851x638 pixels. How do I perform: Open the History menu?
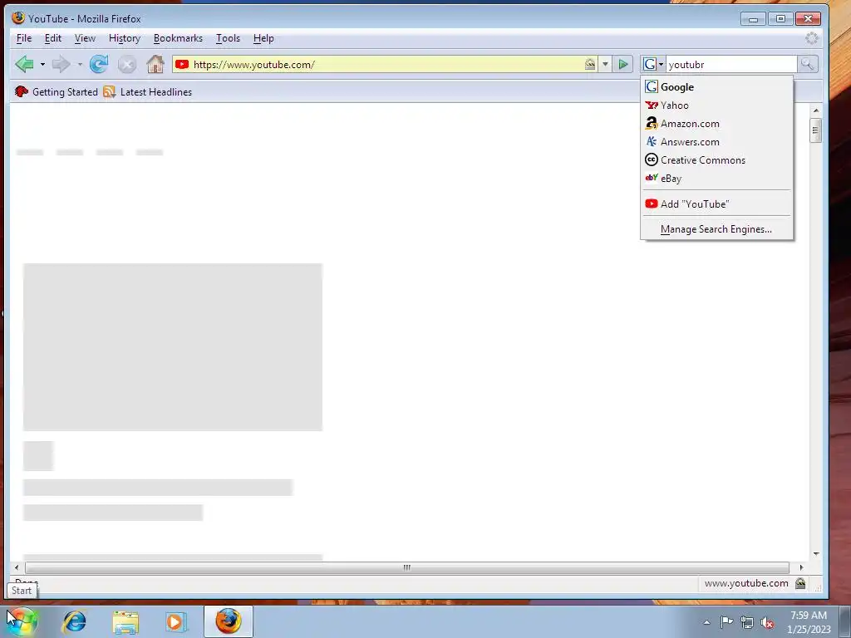coord(125,38)
